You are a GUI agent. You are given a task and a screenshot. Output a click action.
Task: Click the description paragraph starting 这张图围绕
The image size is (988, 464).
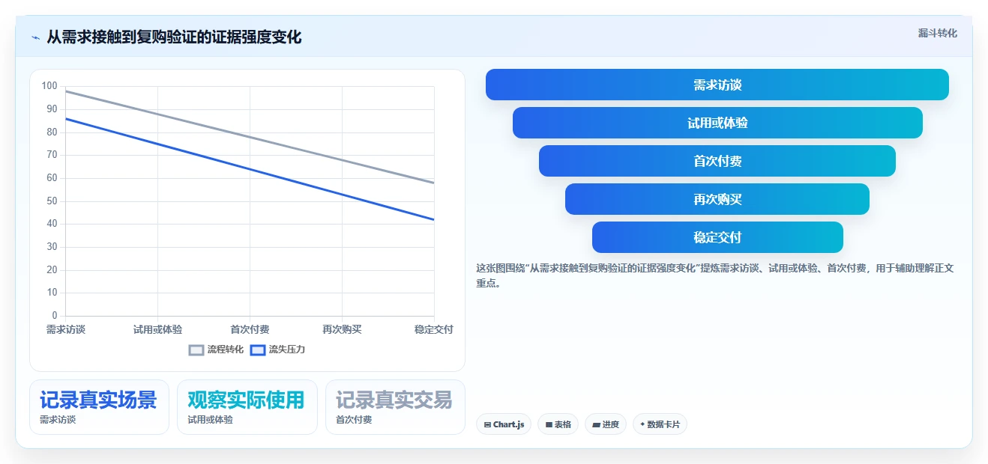(714, 275)
